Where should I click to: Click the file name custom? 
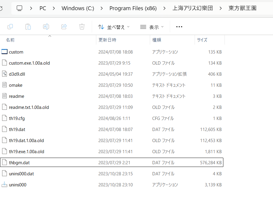point(16,52)
